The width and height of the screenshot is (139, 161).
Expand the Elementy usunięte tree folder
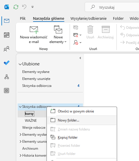tap(21, 142)
